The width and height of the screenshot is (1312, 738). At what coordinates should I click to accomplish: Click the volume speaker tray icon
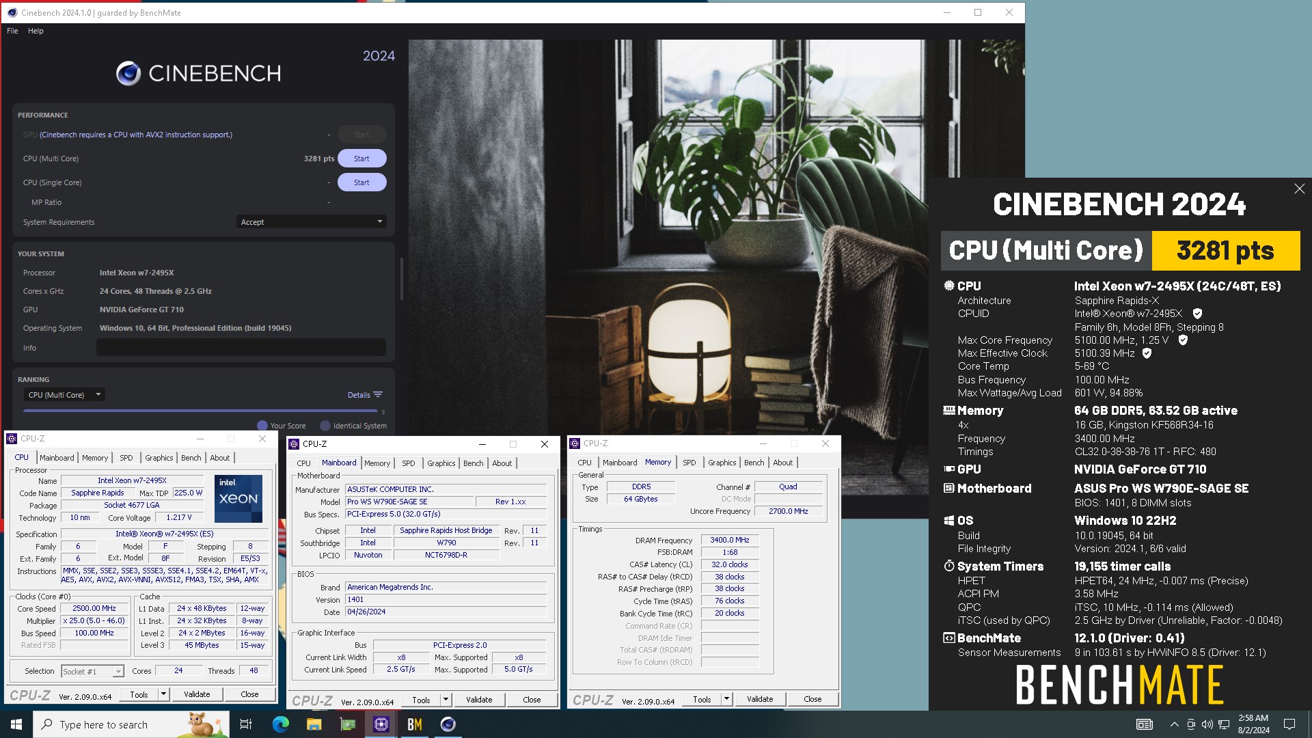click(1207, 724)
